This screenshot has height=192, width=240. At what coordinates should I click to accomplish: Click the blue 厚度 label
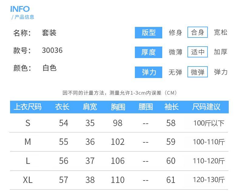[x=149, y=52]
